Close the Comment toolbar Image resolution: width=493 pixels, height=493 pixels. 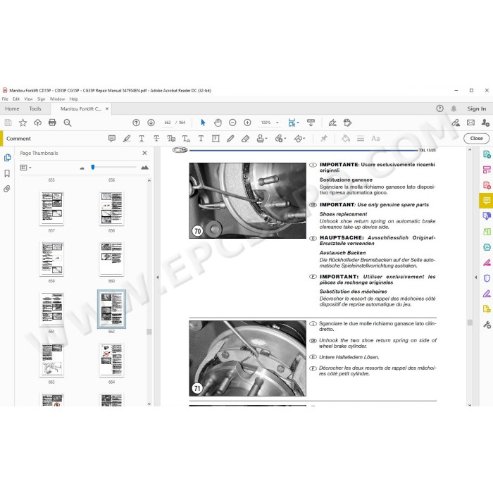point(476,138)
